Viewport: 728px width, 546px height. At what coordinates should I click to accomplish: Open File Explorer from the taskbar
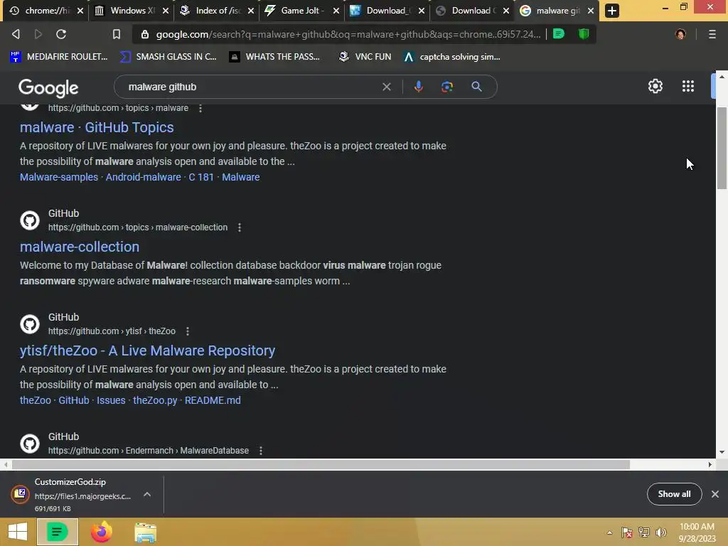pos(145,532)
